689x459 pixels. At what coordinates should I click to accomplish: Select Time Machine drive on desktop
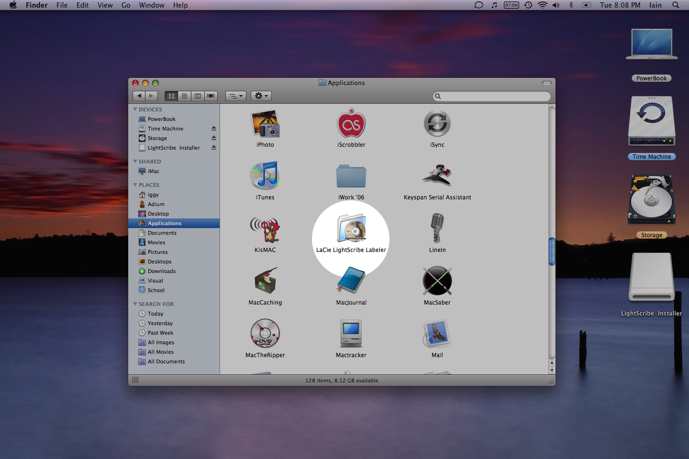[652, 121]
